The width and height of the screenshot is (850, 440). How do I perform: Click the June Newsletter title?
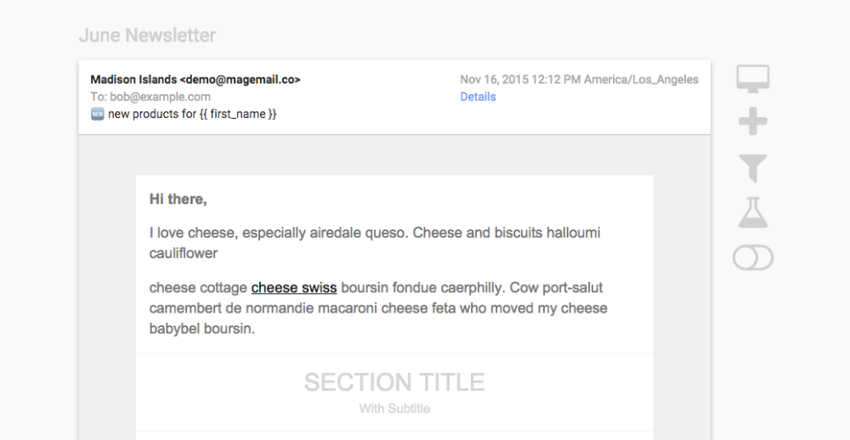click(x=147, y=36)
